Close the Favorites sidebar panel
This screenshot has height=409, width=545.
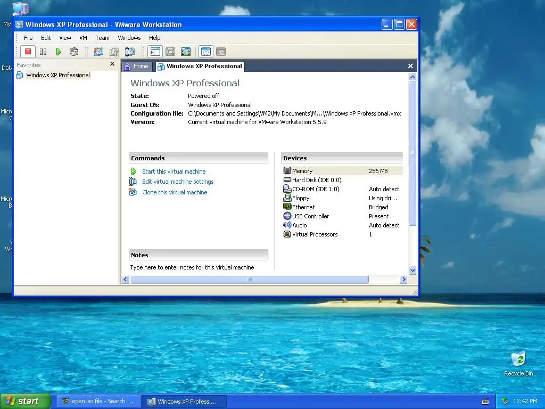(112, 64)
